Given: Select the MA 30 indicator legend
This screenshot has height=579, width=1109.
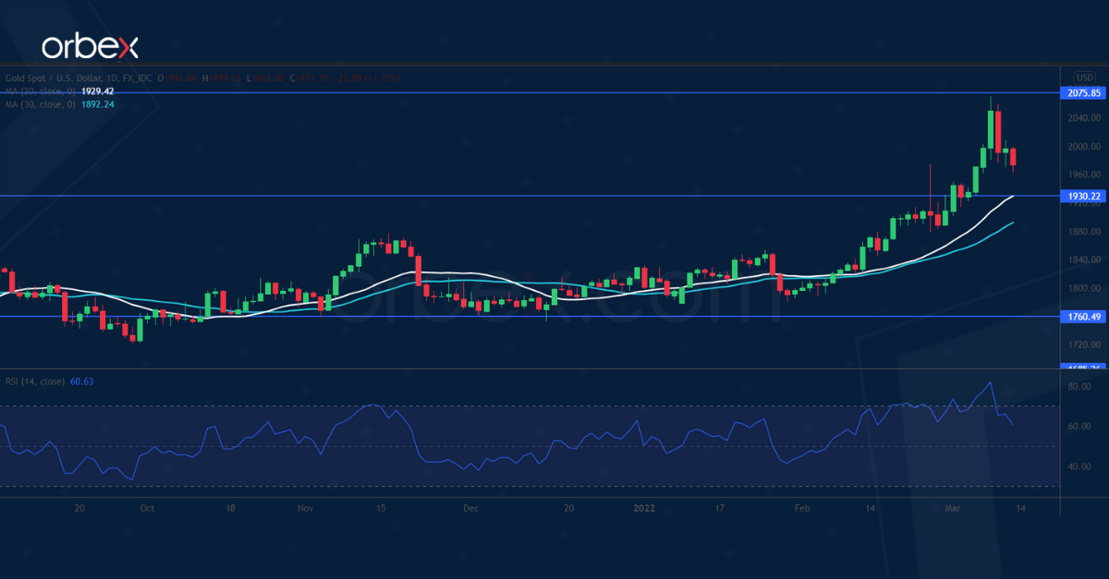Looking at the screenshot, I should pos(39,104).
